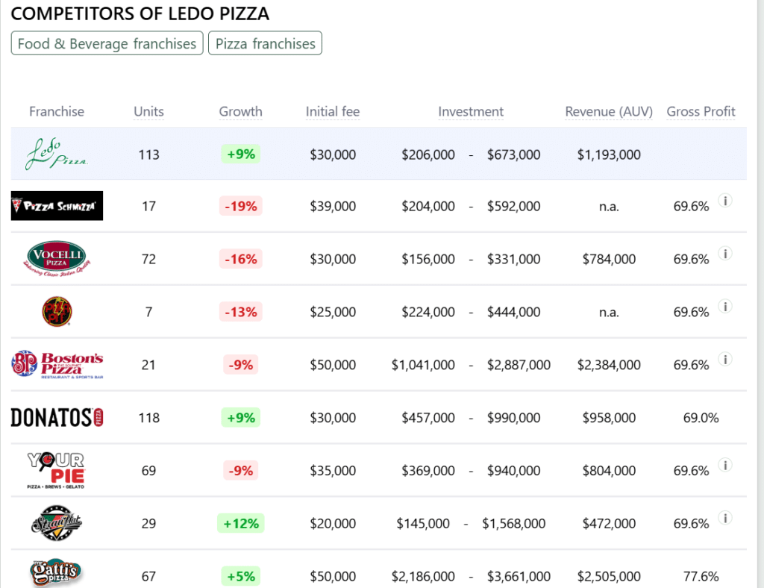Click the Gross Profit column header
This screenshot has height=588, width=764.
pyautogui.click(x=701, y=111)
